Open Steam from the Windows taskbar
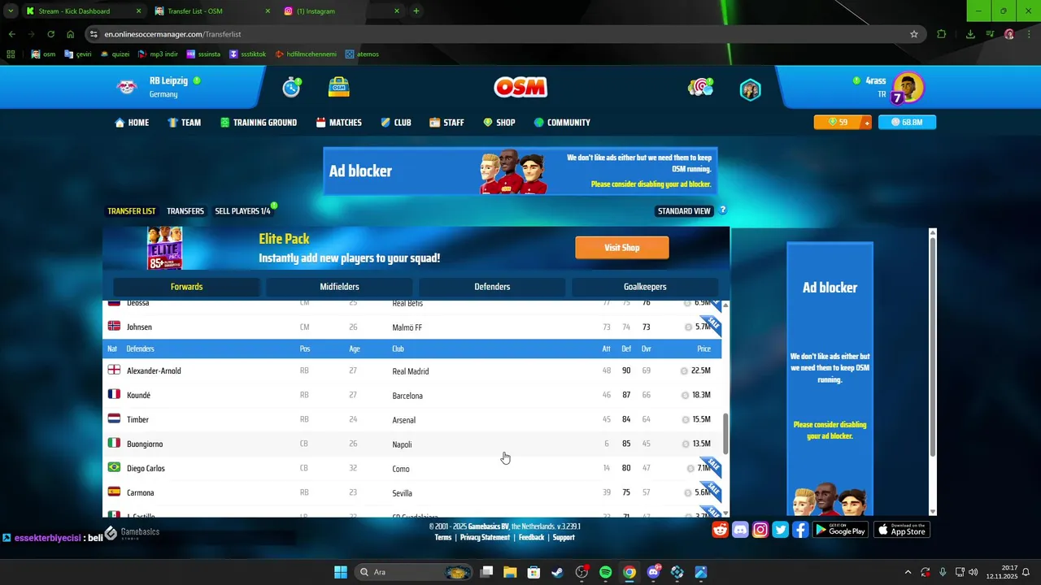 (557, 572)
